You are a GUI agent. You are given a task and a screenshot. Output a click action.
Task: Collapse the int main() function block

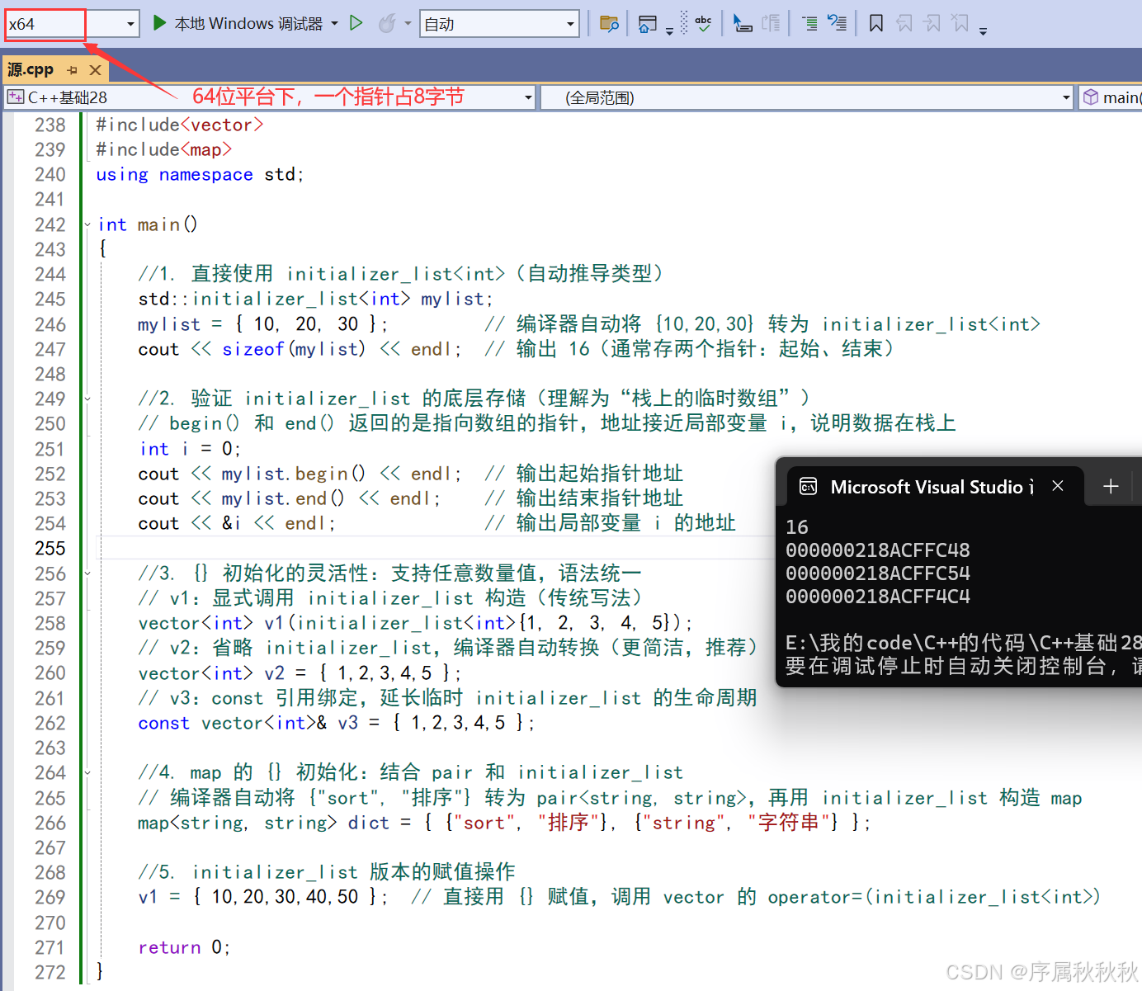[x=87, y=224]
